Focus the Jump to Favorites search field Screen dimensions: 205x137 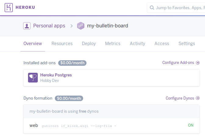point(176,8)
